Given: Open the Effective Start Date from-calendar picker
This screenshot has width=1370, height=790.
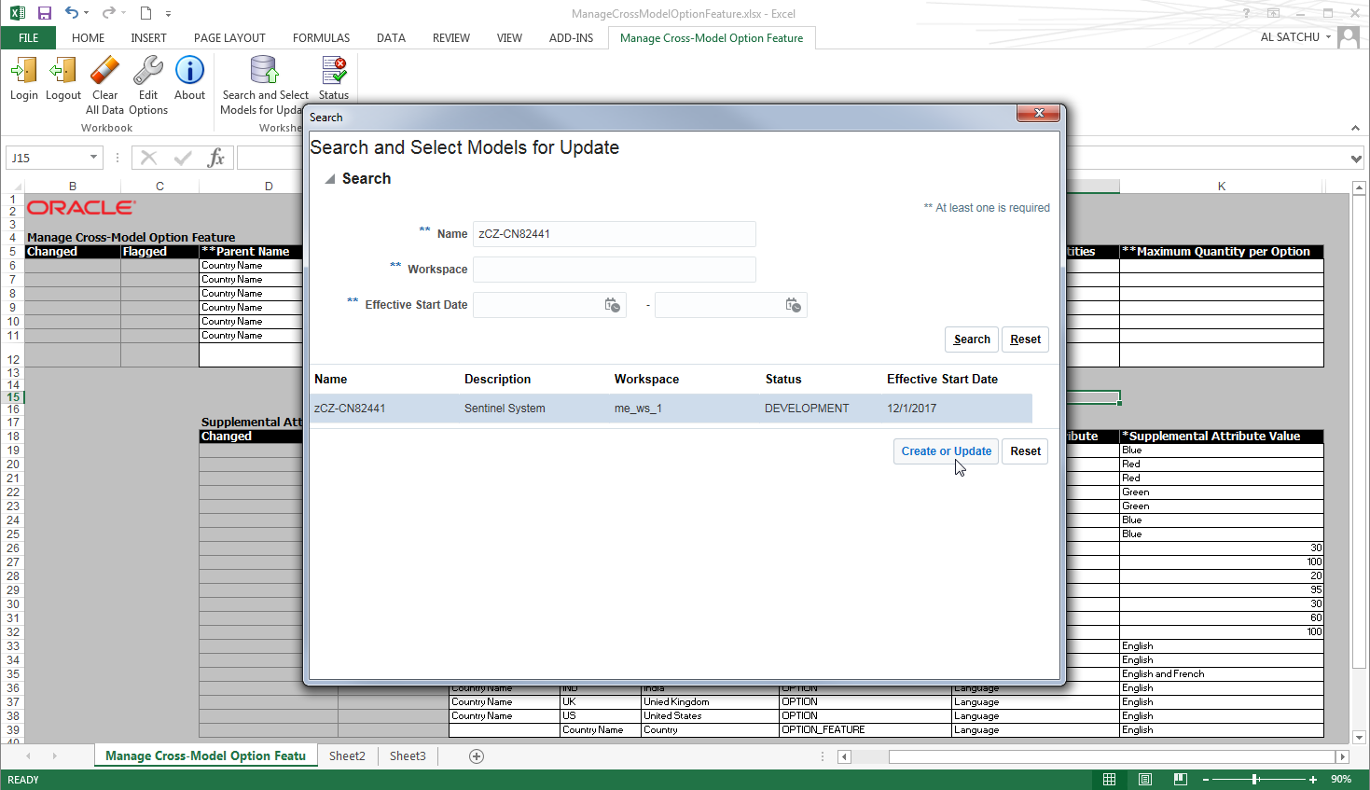Looking at the screenshot, I should click(612, 305).
